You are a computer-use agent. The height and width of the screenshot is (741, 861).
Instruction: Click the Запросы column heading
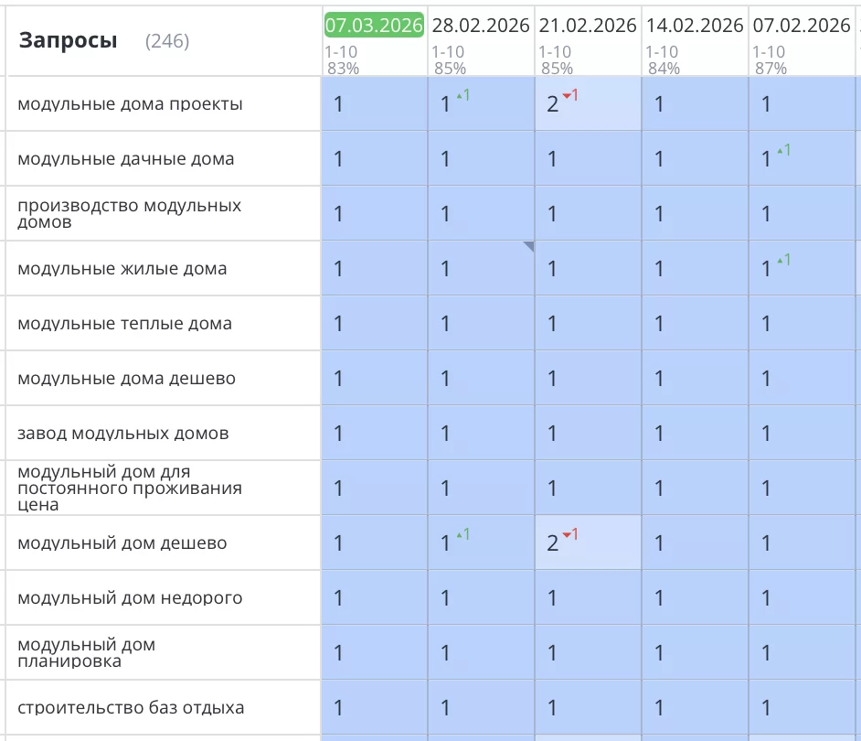(x=69, y=40)
